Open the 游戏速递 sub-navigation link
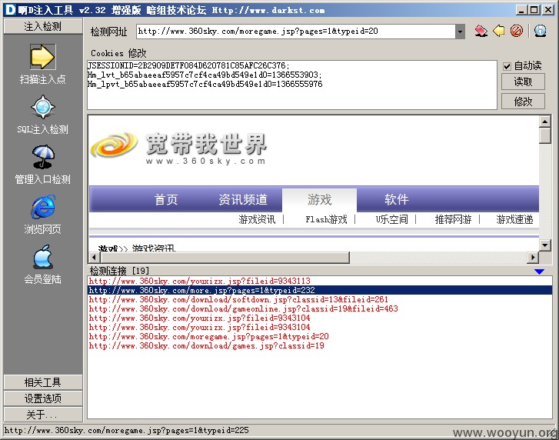 coord(515,220)
